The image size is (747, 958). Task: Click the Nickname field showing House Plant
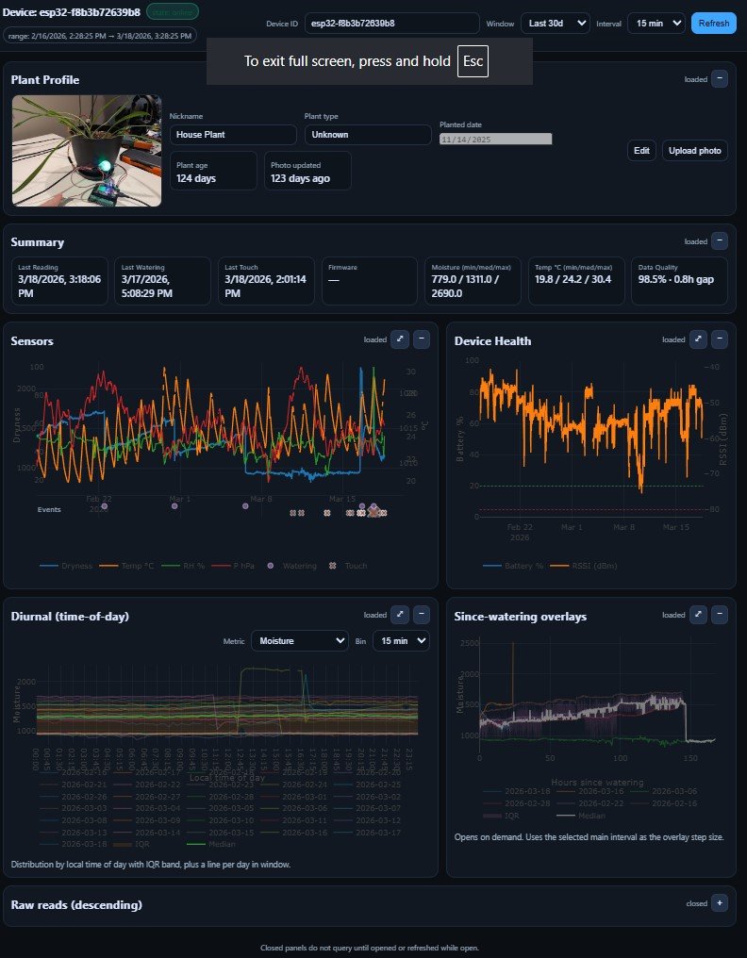(x=233, y=135)
